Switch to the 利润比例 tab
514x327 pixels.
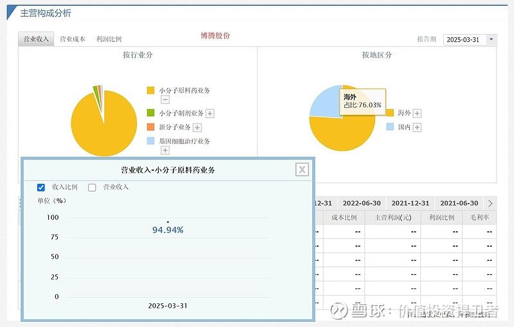[x=109, y=39]
